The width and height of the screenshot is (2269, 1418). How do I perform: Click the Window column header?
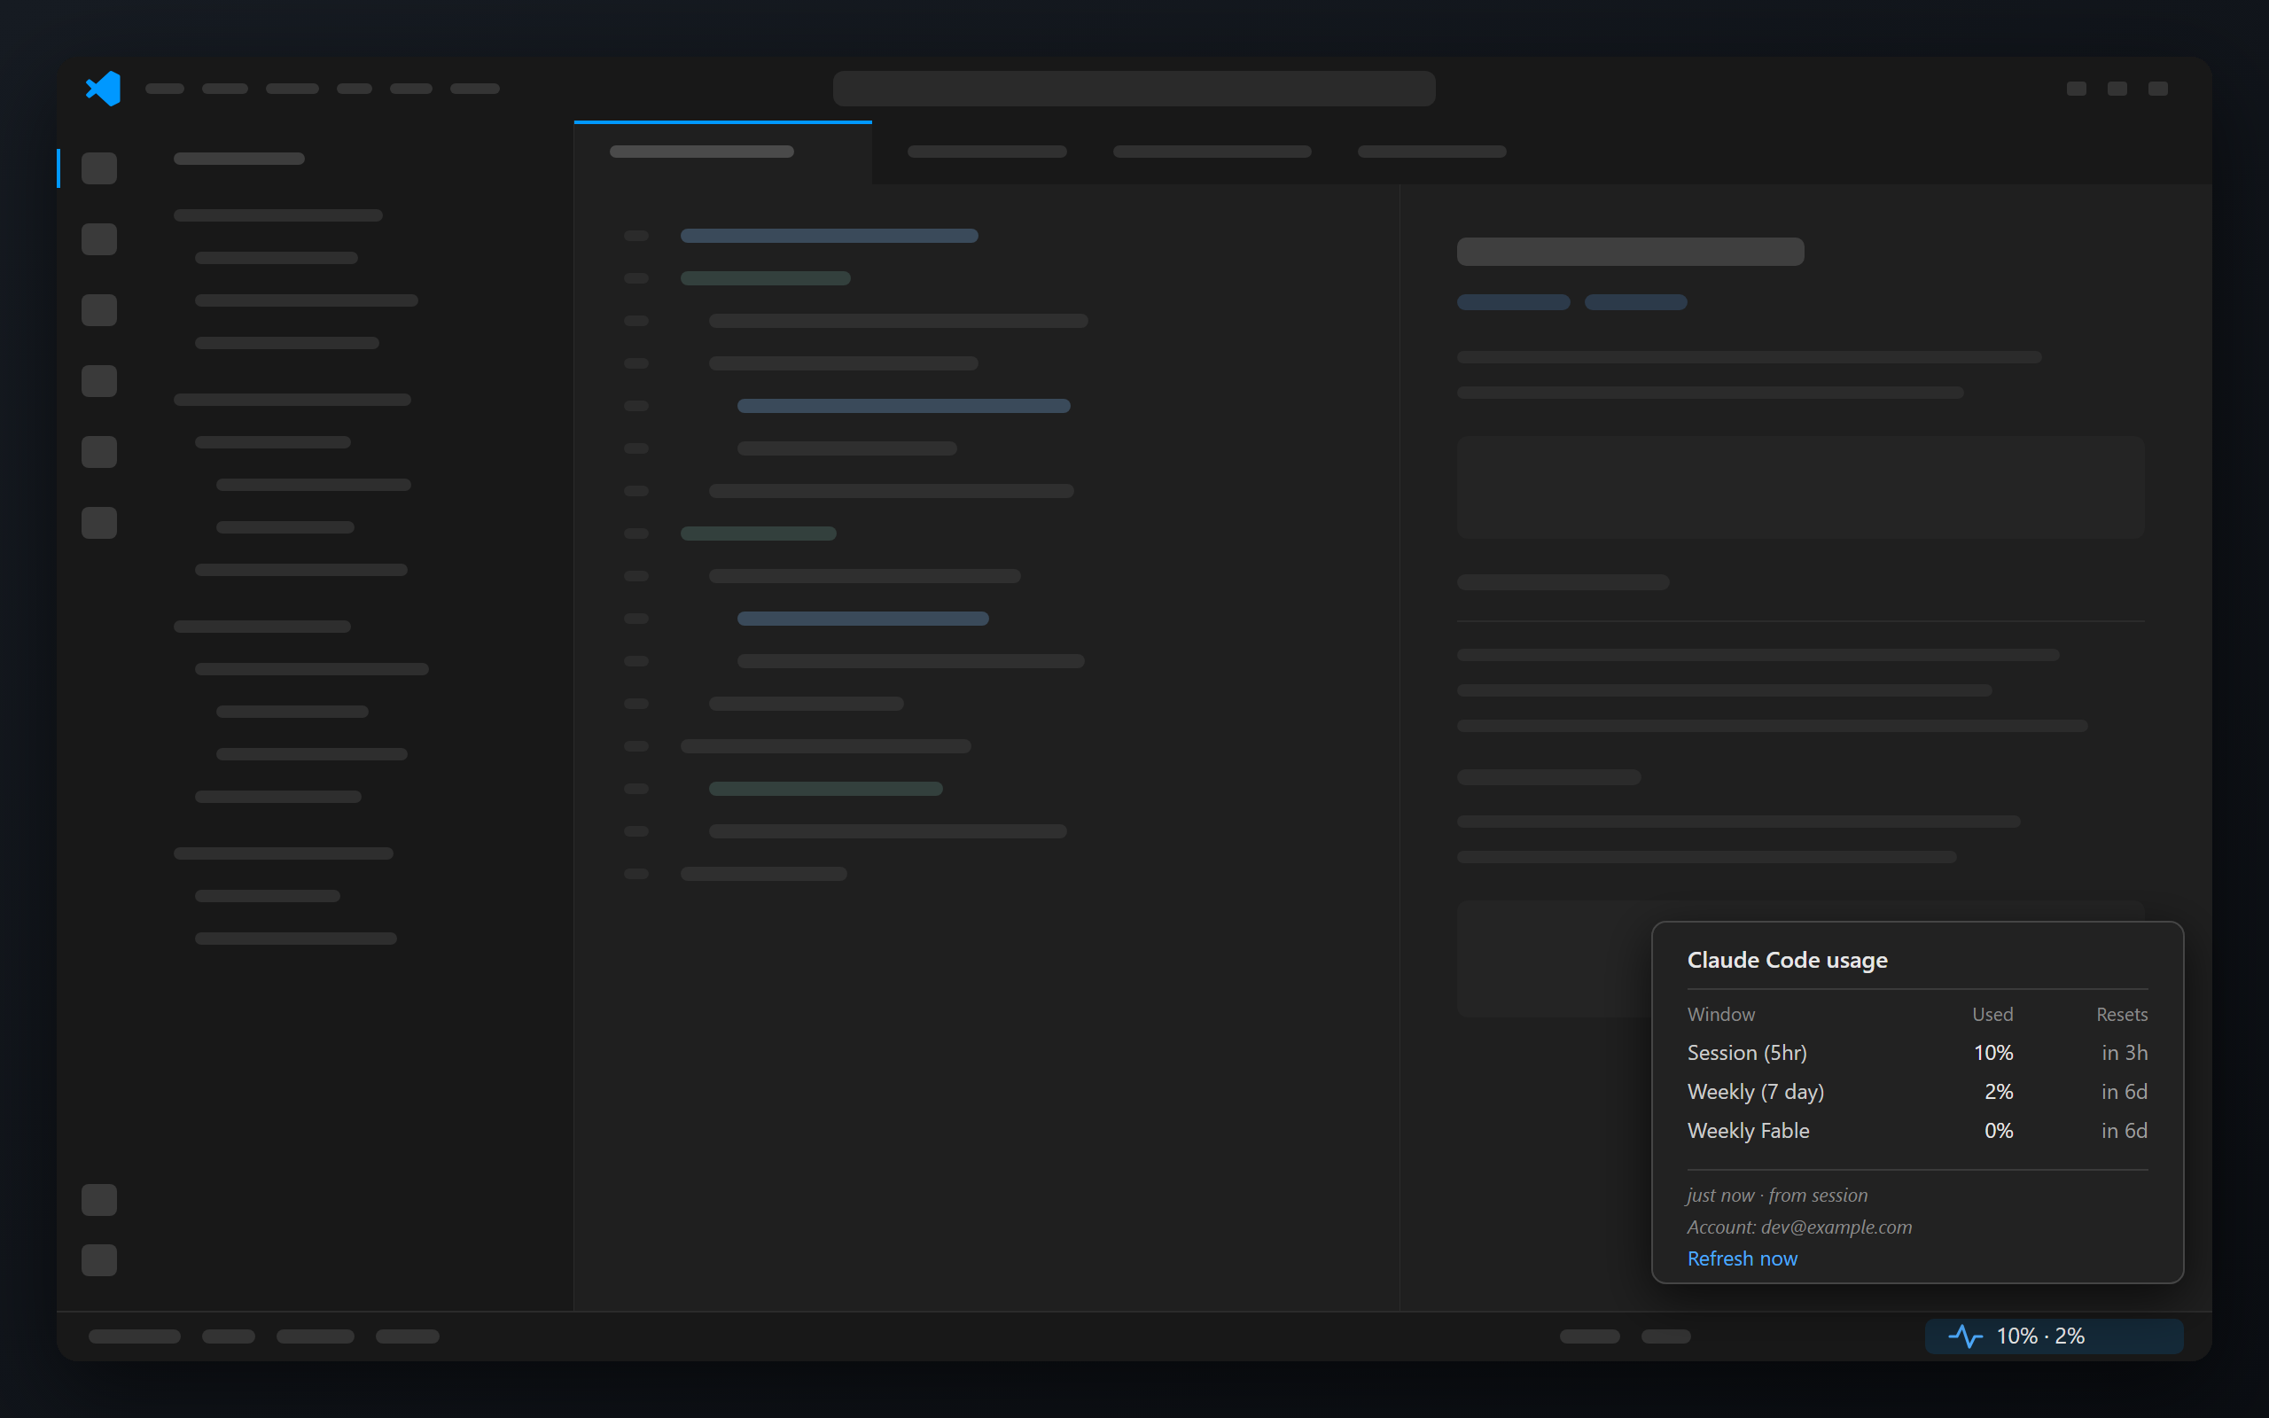point(1720,1014)
